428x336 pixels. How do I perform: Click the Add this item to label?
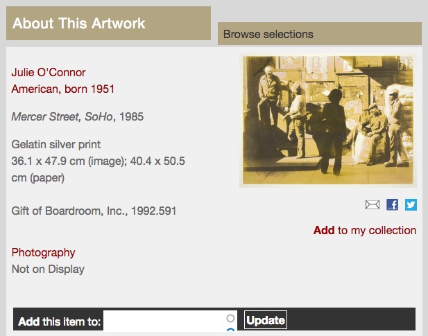point(59,321)
